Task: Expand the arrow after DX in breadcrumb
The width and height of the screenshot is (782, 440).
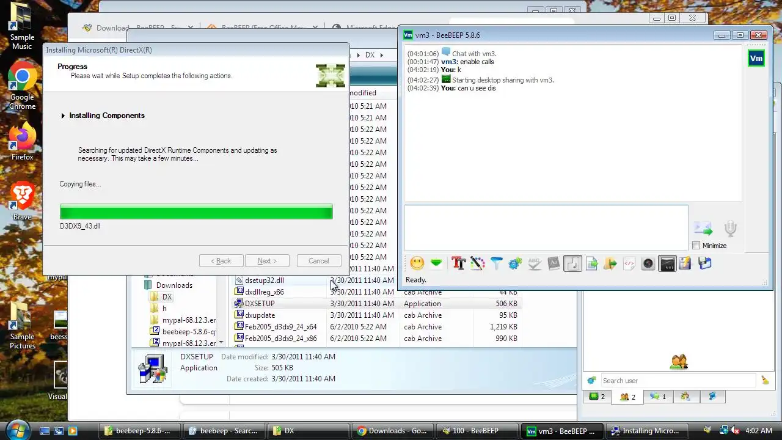Action: 382,55
